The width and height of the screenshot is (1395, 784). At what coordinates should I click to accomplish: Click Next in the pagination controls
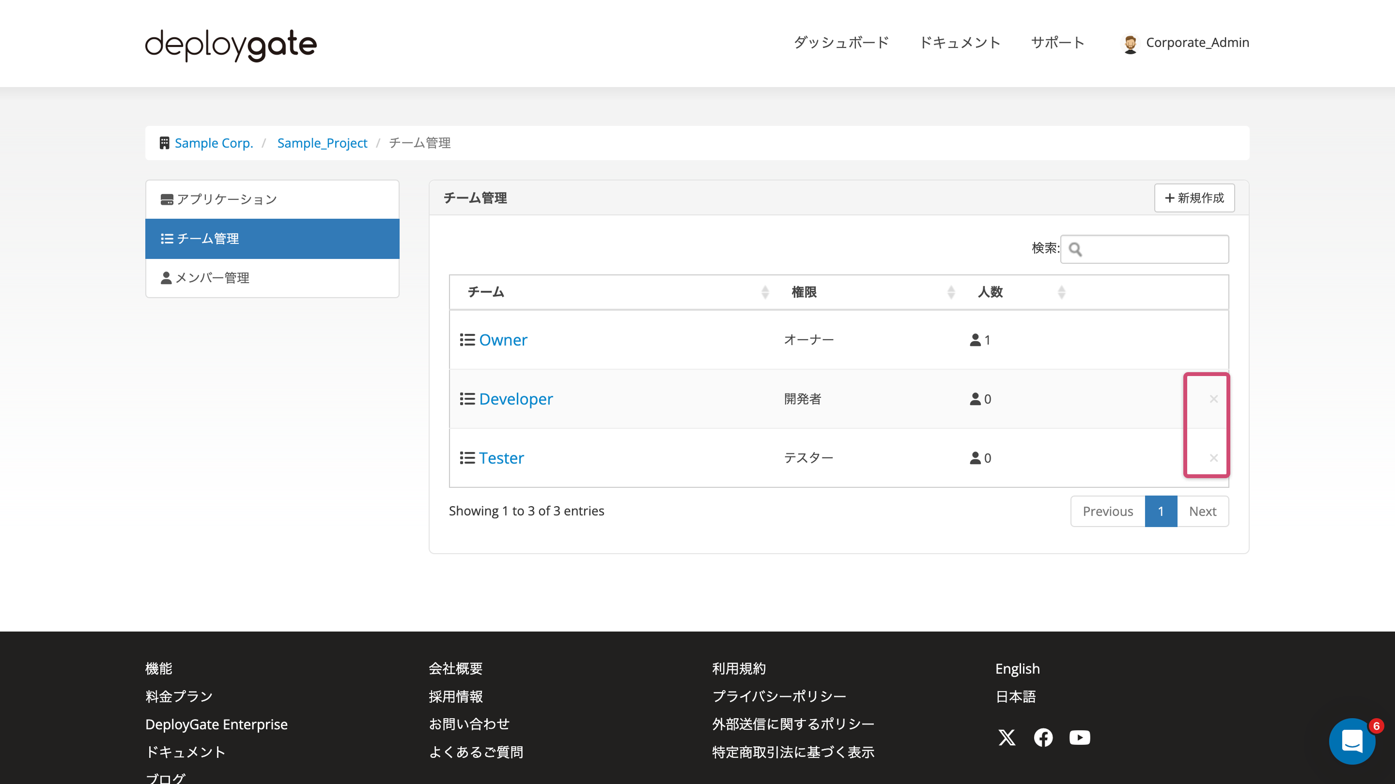pyautogui.click(x=1203, y=511)
